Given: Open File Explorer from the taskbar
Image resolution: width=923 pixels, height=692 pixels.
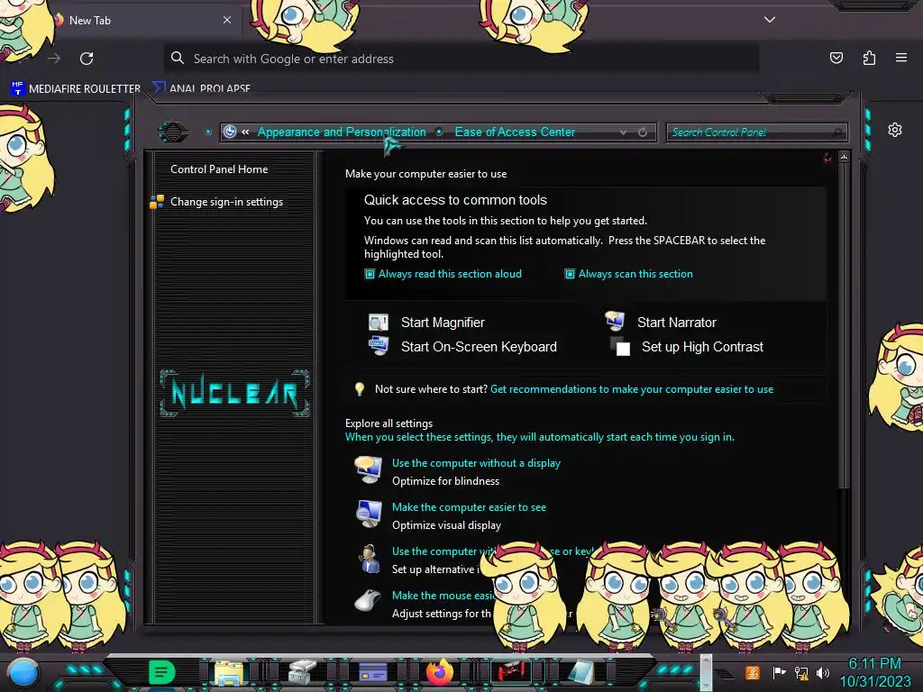Looking at the screenshot, I should pyautogui.click(x=229, y=672).
